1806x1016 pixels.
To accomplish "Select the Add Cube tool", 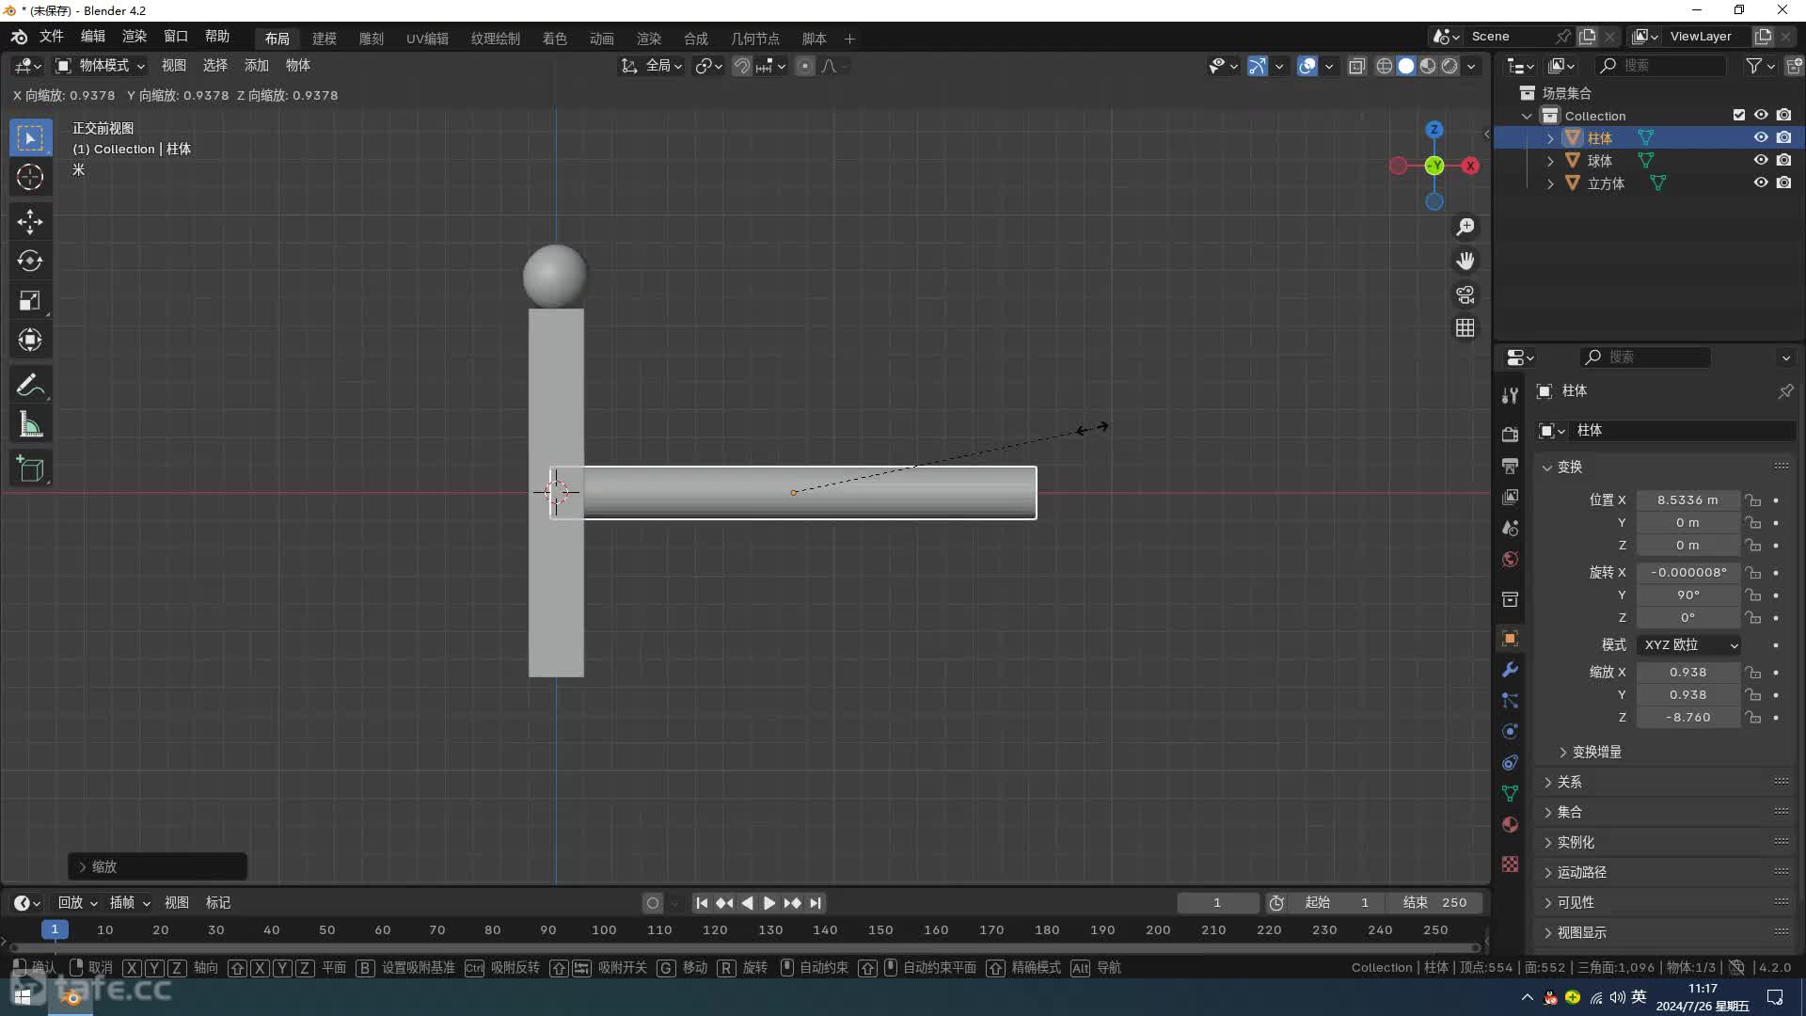I will pyautogui.click(x=30, y=468).
